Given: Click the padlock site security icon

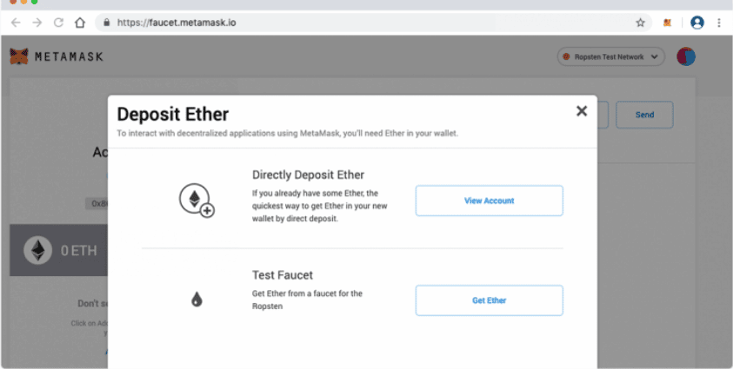Looking at the screenshot, I should pos(107,23).
